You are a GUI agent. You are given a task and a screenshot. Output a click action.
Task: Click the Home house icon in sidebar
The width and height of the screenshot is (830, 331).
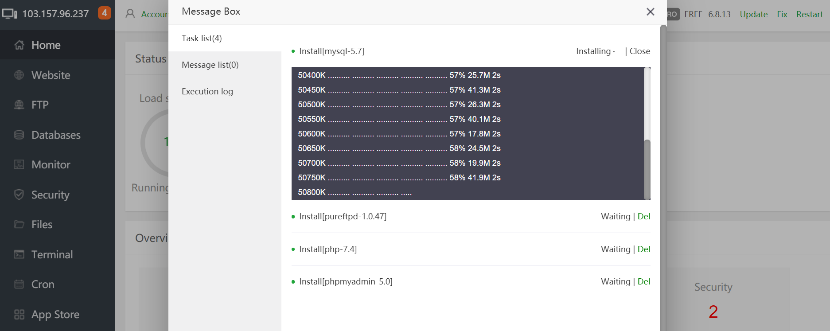coord(19,45)
